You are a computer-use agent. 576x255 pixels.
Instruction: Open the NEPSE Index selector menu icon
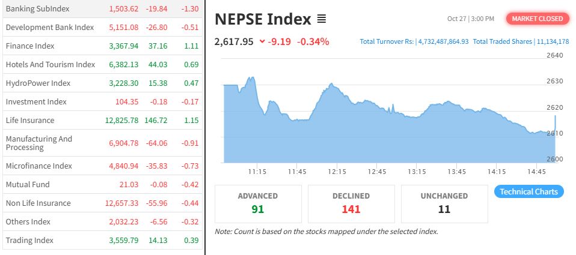coord(322,19)
